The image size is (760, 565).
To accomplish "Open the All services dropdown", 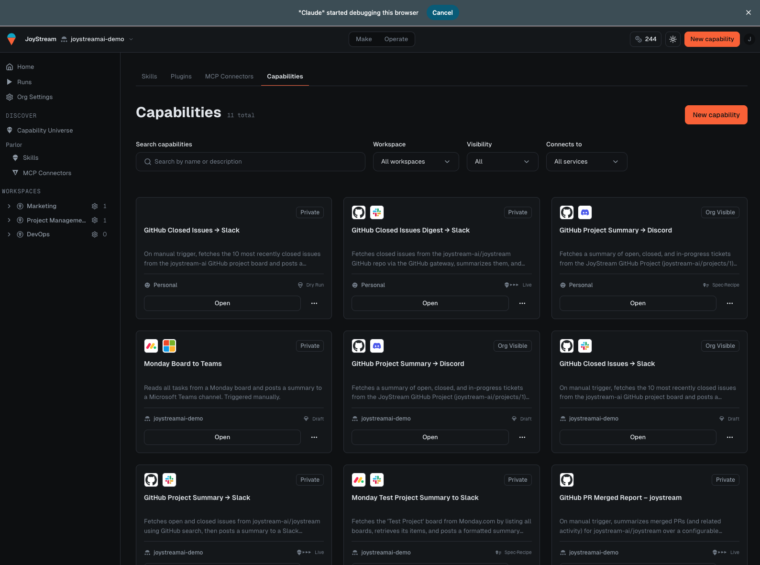I will 587,162.
